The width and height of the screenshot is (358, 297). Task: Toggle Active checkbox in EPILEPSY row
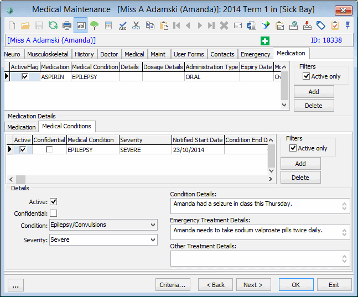23,149
